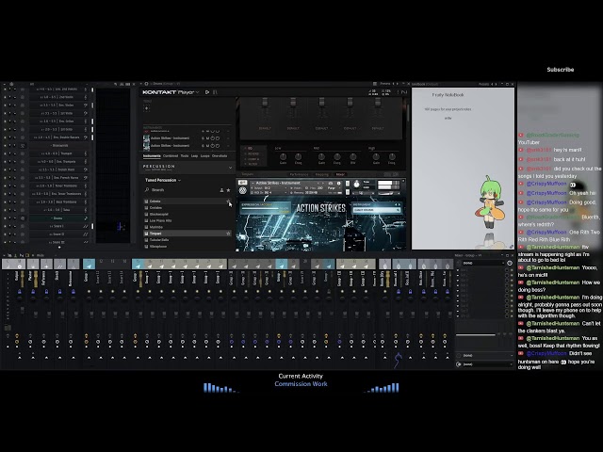This screenshot has height=452, width=603.
Task: Mute the first Action Strikes instrument
Action: click(207, 138)
